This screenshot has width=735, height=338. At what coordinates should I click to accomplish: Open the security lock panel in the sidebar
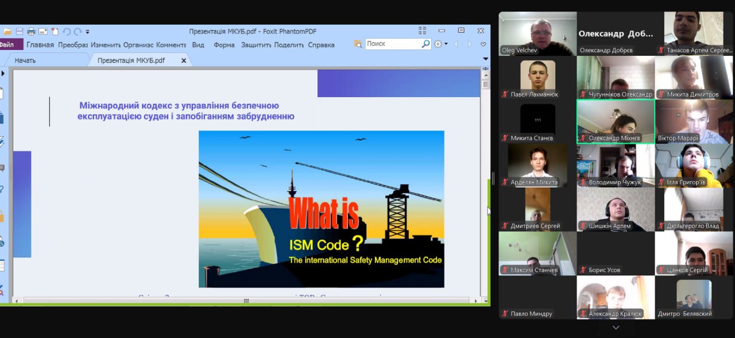coord(2,217)
